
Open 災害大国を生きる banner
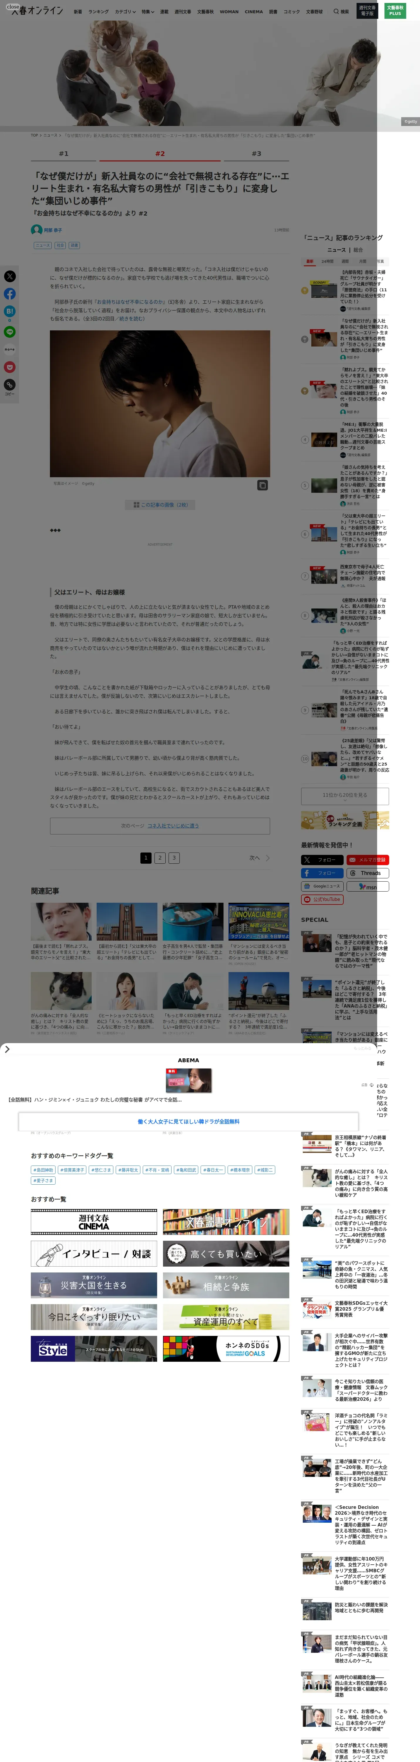tap(94, 1285)
